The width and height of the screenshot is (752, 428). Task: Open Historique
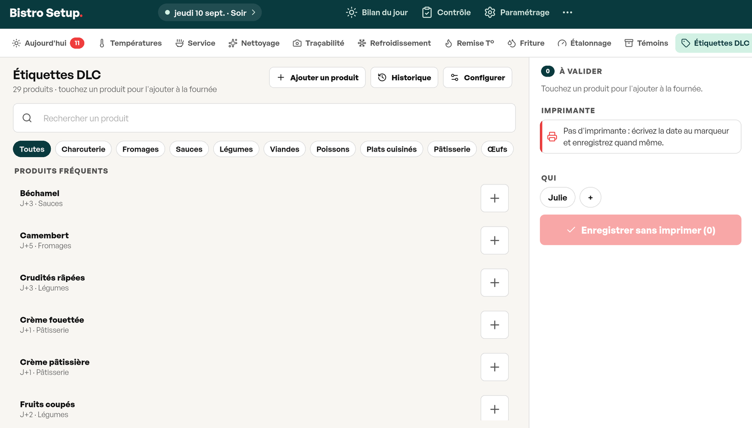(x=404, y=77)
